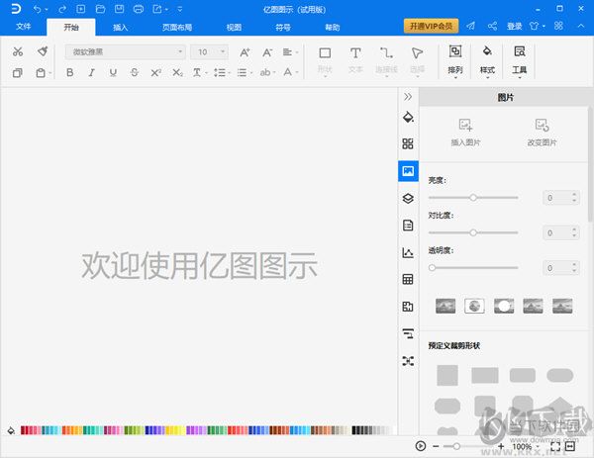The width and height of the screenshot is (594, 458).
Task: Click the 开通VIP会员 button
Action: (431, 26)
